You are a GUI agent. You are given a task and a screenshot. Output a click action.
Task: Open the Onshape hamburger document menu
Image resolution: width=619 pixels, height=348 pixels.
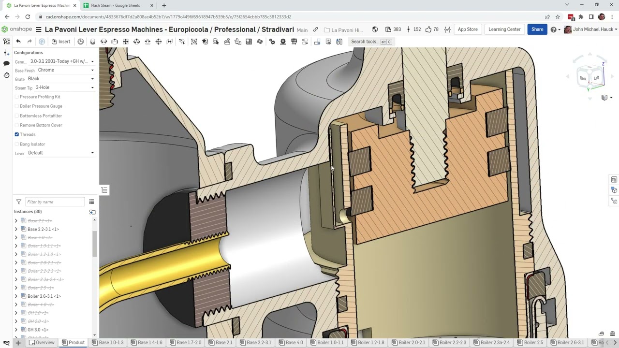[x=39, y=29]
